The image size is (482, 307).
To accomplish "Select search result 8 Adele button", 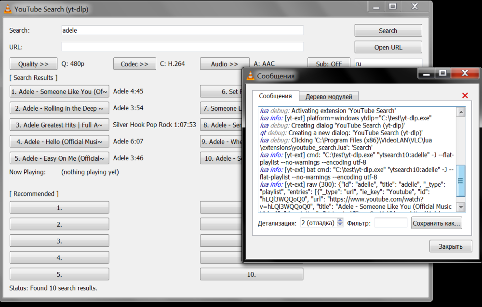I will coord(221,125).
